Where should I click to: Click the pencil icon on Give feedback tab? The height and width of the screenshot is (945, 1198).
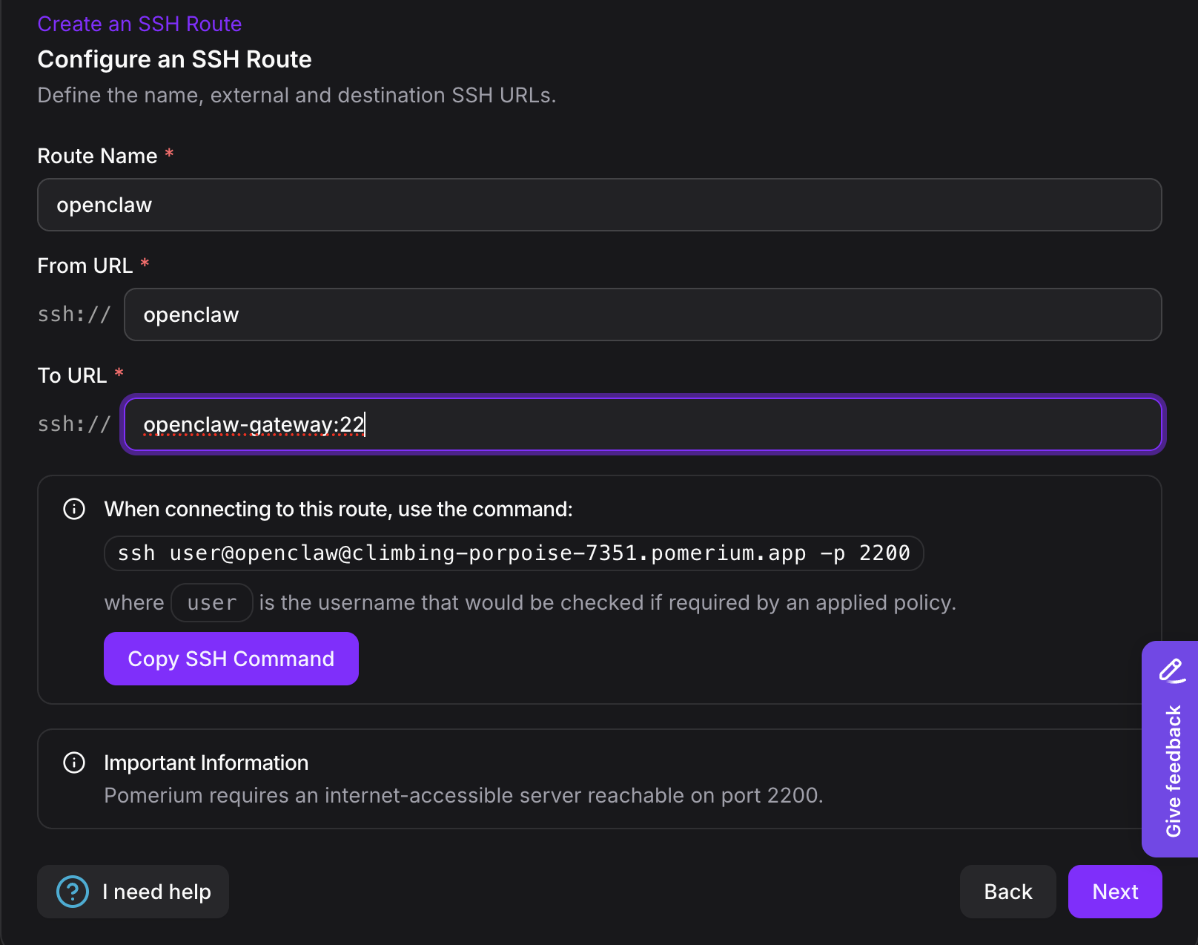pyautogui.click(x=1171, y=672)
